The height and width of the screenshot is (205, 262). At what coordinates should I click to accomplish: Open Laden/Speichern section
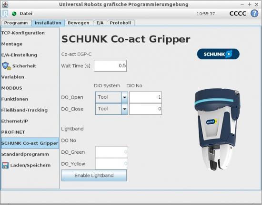(x=30, y=165)
